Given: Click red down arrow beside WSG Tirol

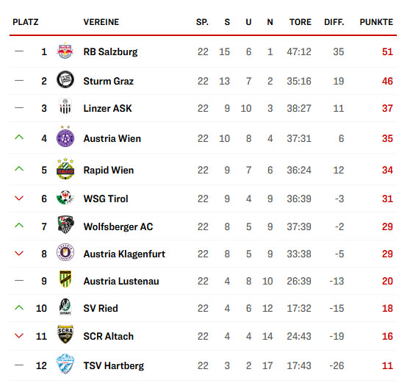Looking at the screenshot, I should tap(19, 198).
